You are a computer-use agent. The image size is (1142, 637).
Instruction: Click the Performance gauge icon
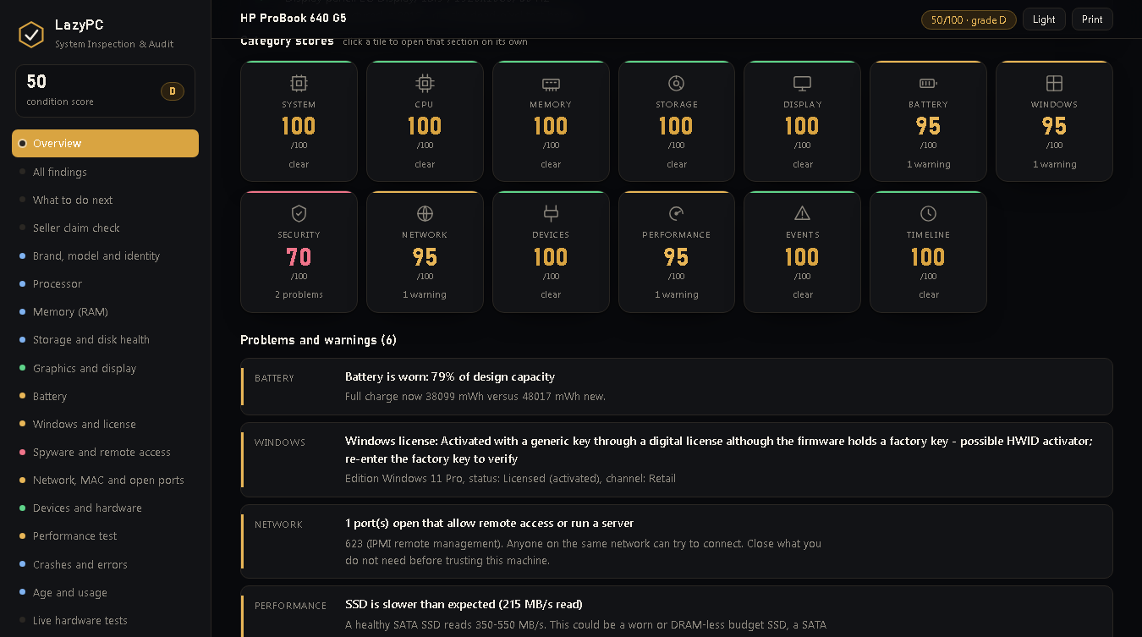click(x=676, y=213)
